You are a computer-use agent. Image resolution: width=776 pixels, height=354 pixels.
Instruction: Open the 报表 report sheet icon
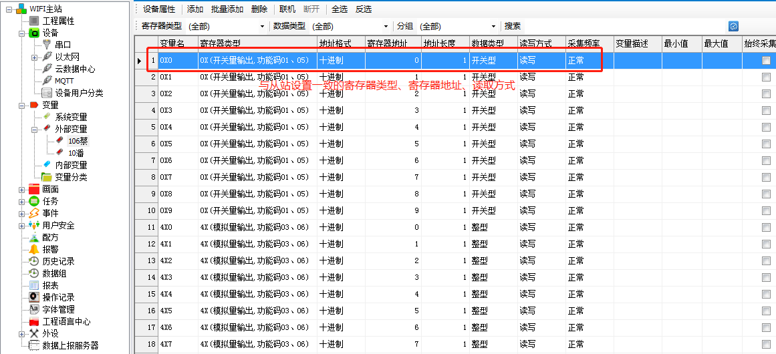[33, 285]
